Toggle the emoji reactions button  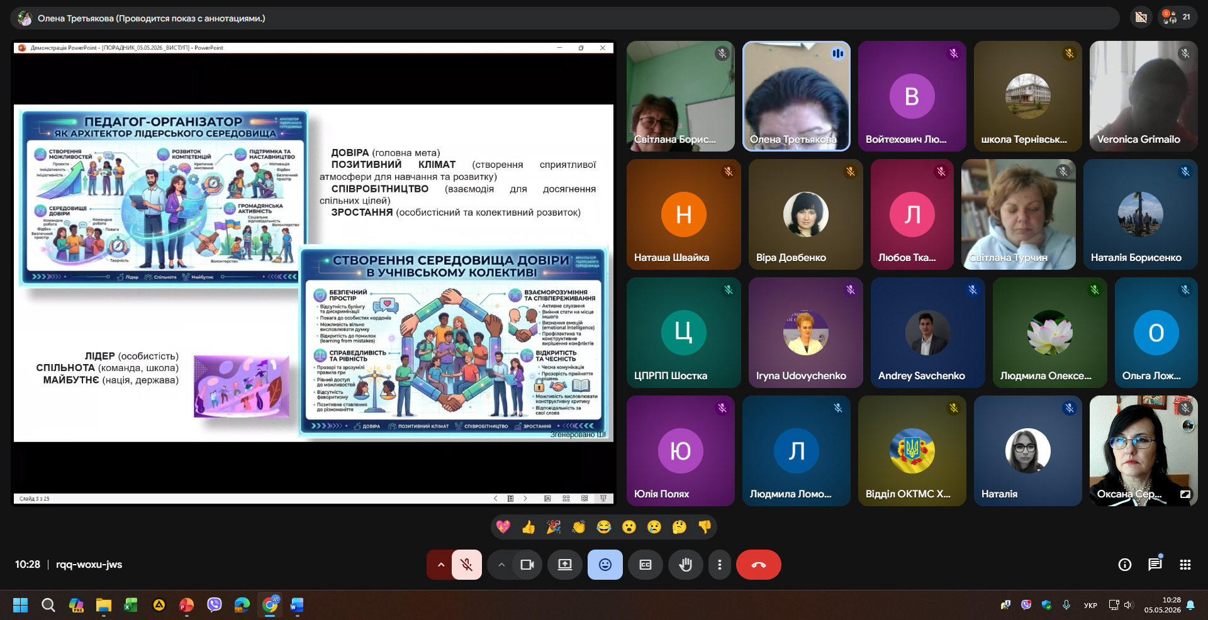605,565
